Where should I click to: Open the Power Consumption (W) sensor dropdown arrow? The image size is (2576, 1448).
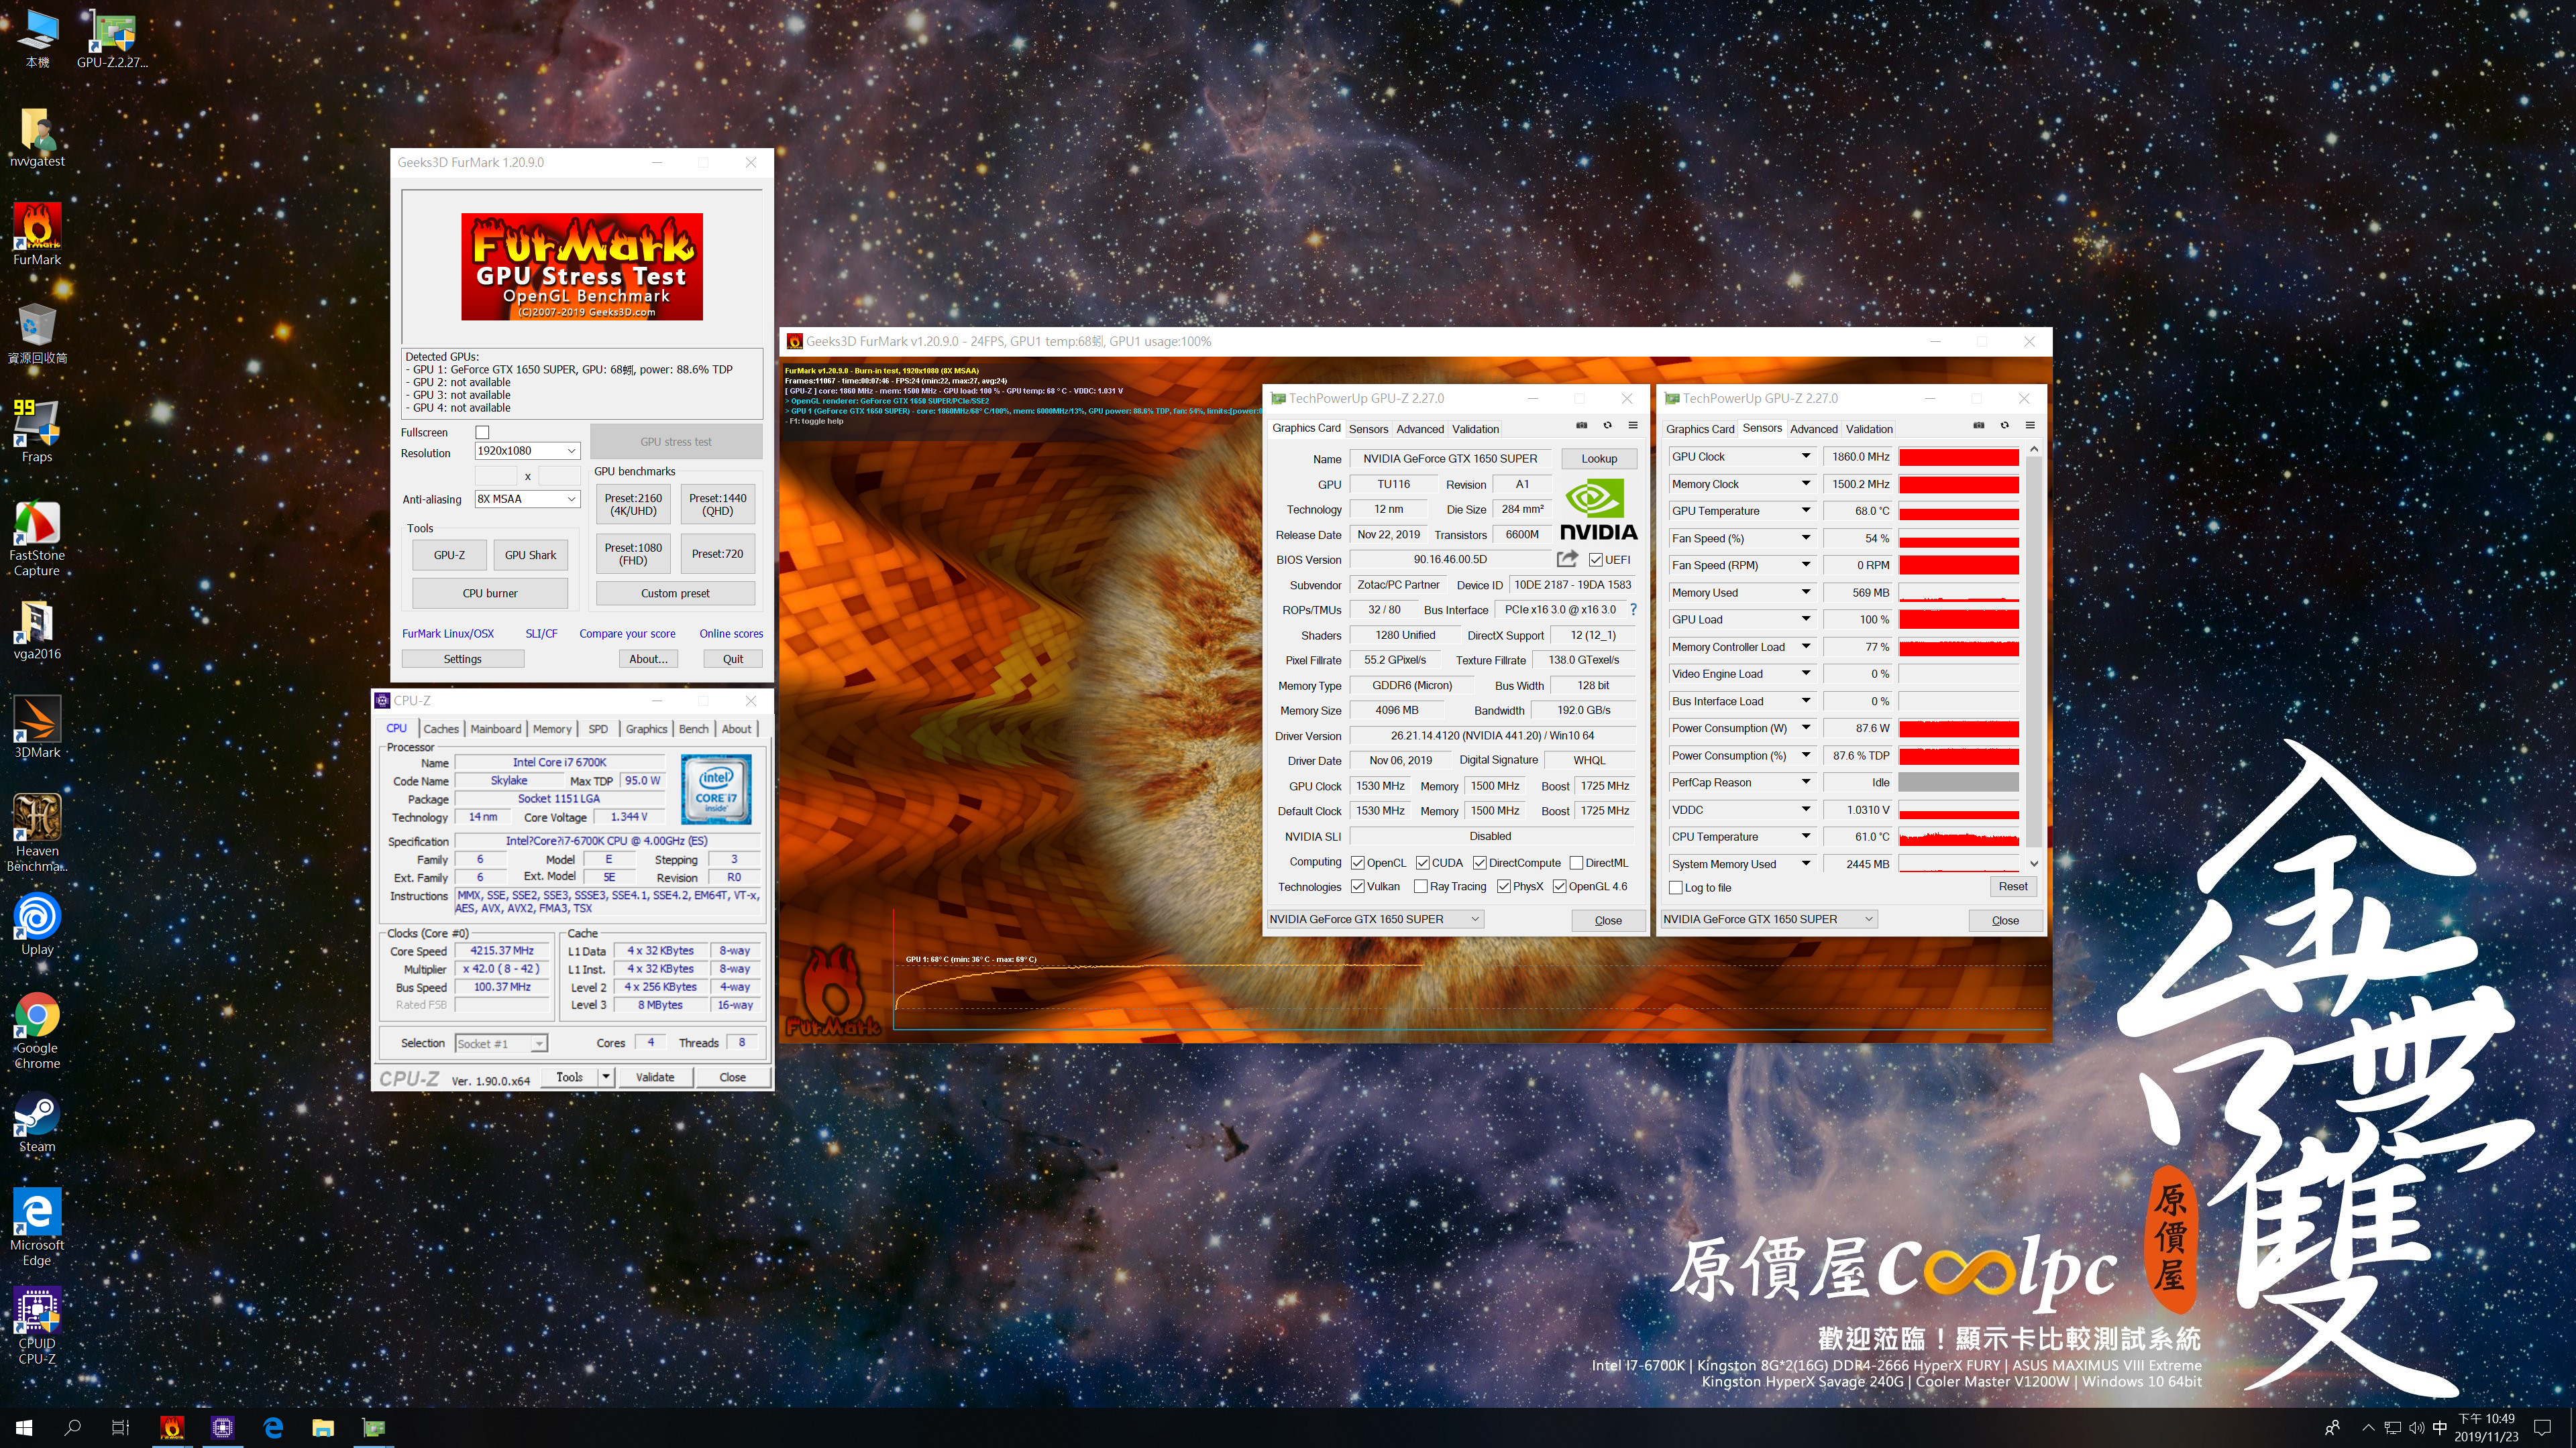(x=1806, y=727)
